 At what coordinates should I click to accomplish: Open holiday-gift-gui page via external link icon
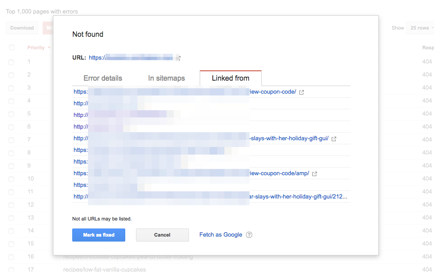[x=333, y=138]
